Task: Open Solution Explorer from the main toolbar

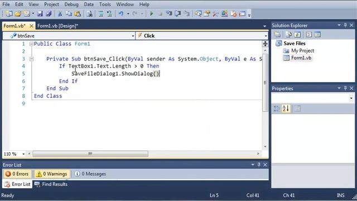Action: coord(198,14)
